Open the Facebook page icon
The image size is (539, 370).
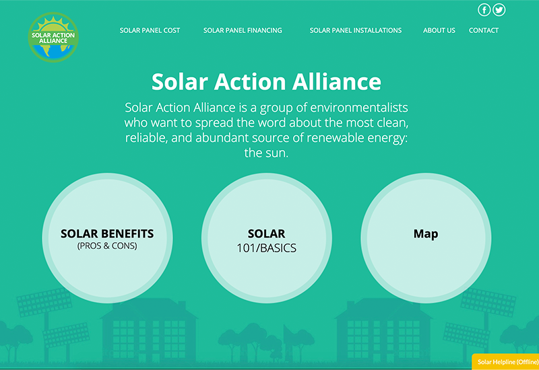484,9
